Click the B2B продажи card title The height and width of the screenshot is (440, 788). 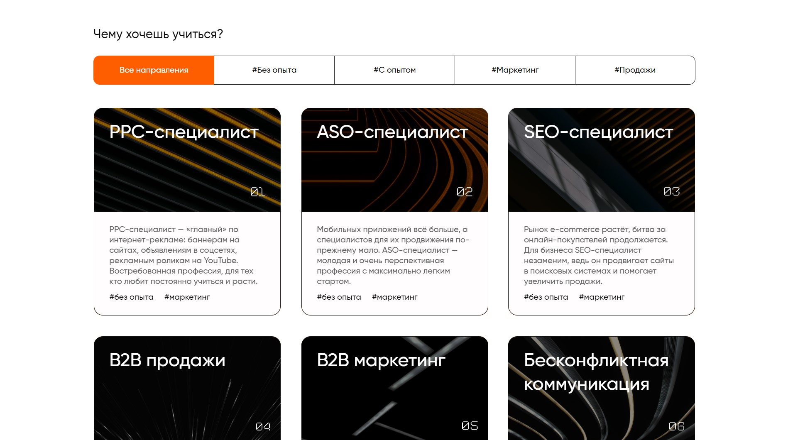167,360
